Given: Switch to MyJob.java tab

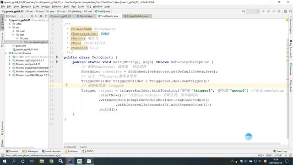Looking at the screenshot, I should point(86,16).
